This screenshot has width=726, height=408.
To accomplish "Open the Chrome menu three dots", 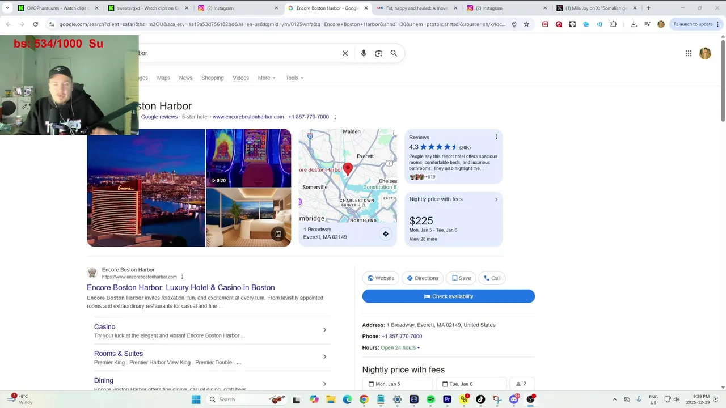I will point(719,24).
